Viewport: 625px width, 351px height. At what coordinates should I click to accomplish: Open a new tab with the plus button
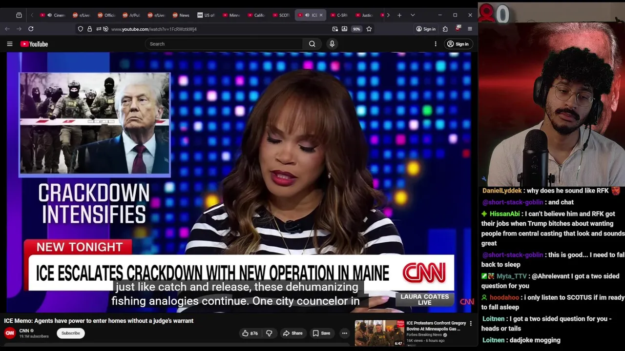[x=399, y=15]
